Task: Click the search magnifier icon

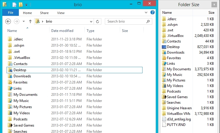Action: 148,21
